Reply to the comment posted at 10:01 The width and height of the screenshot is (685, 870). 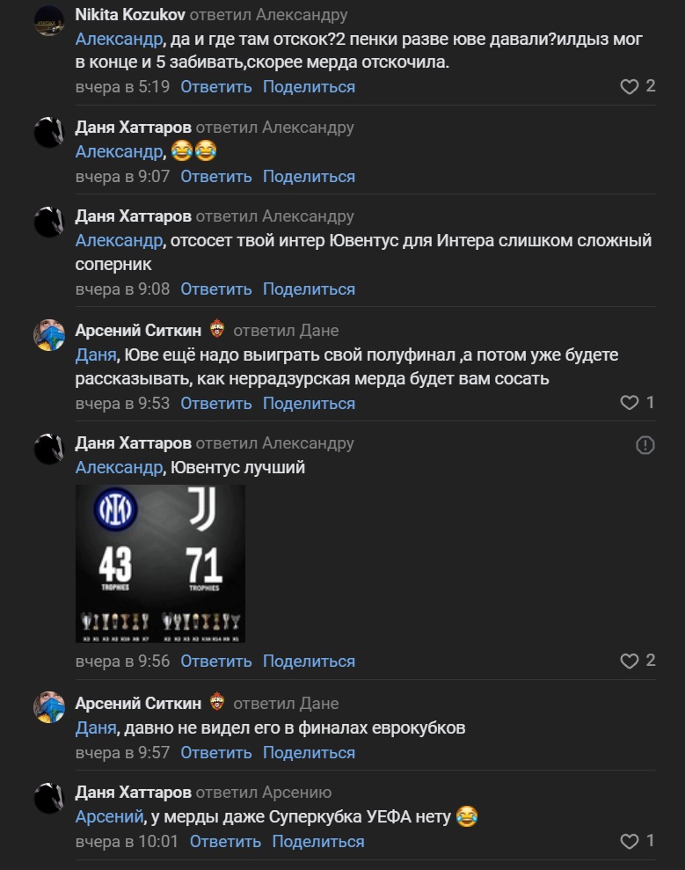tap(225, 842)
